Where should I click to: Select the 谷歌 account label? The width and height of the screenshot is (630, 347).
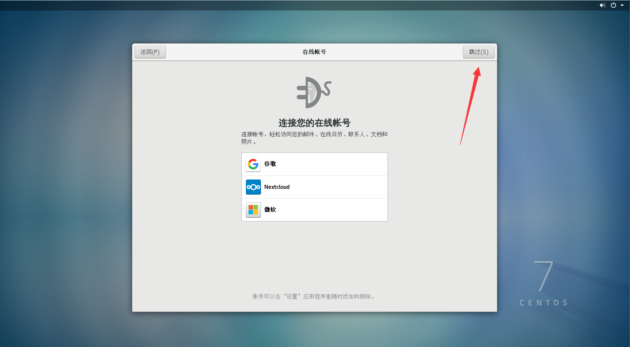(270, 164)
